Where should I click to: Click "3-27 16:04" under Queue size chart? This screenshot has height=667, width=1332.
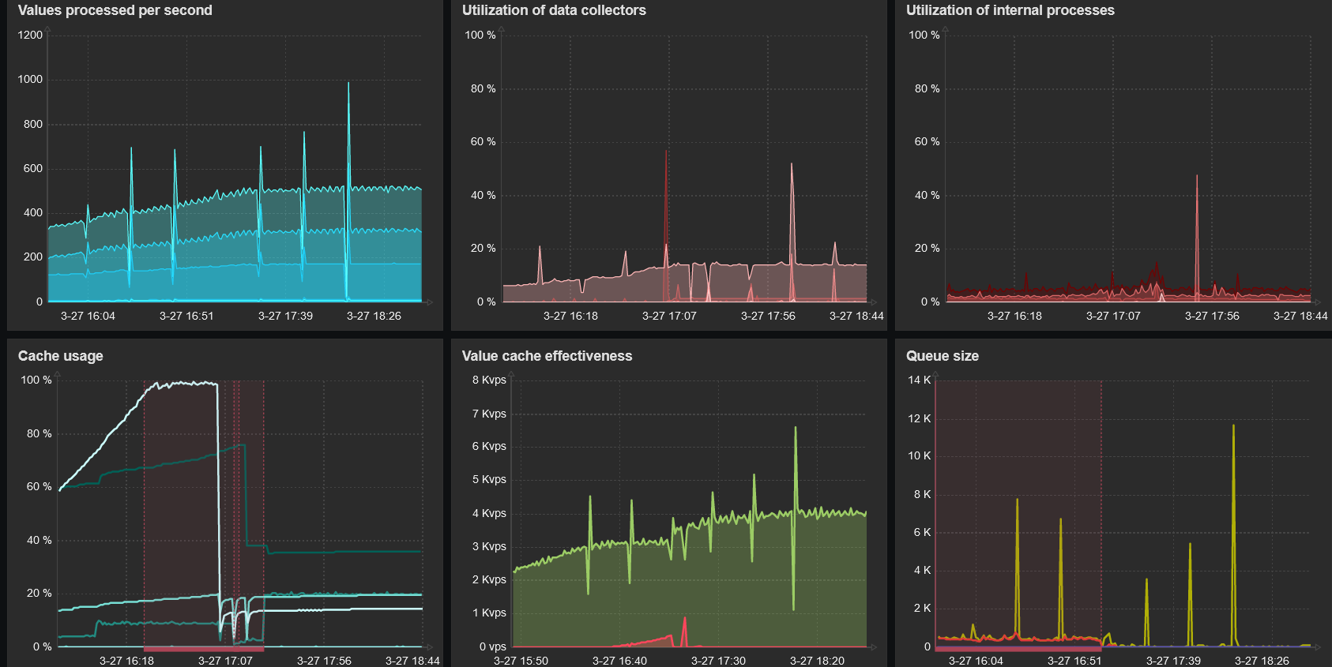976,661
